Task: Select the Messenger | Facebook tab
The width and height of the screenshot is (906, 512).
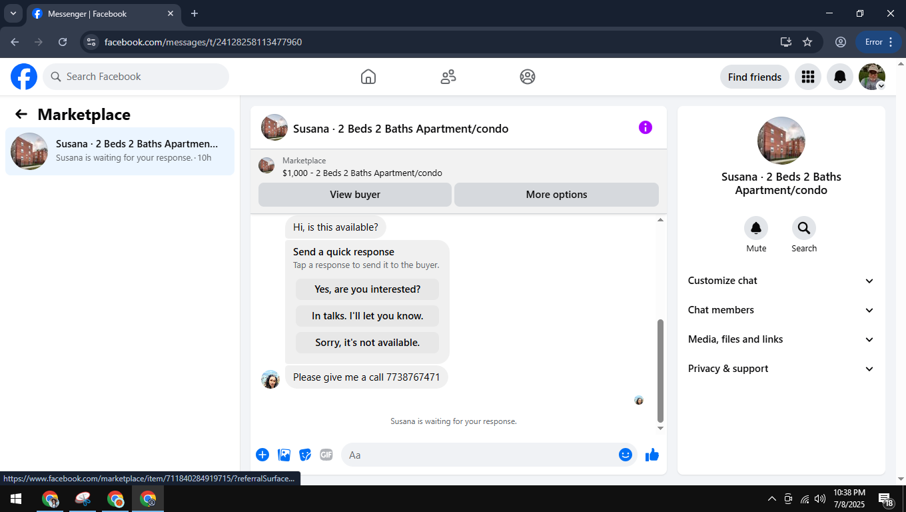Action: pos(103,14)
